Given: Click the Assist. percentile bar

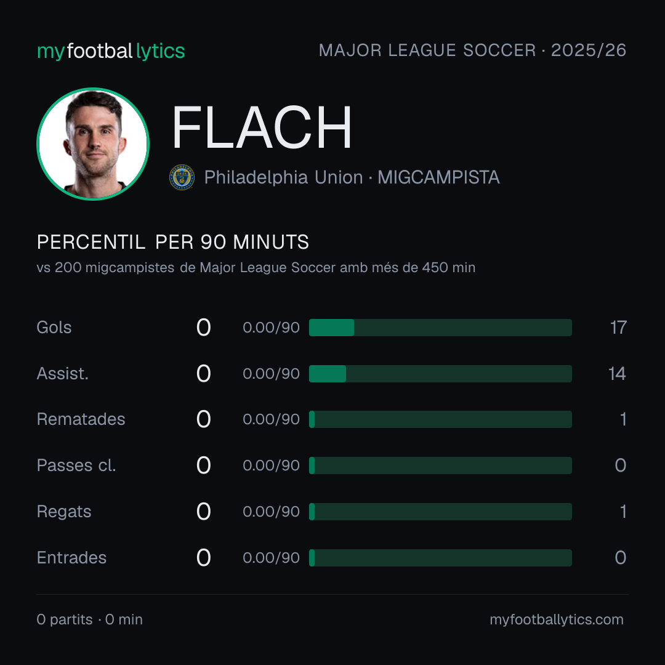Looking at the screenshot, I should 440,374.
